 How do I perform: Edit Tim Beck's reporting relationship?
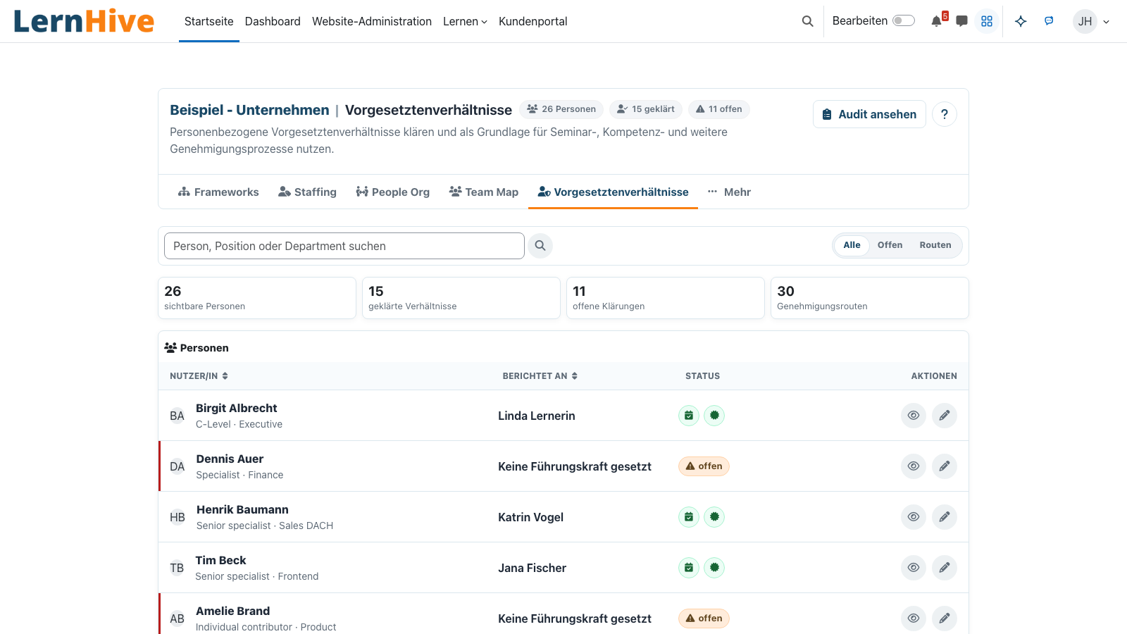point(945,568)
